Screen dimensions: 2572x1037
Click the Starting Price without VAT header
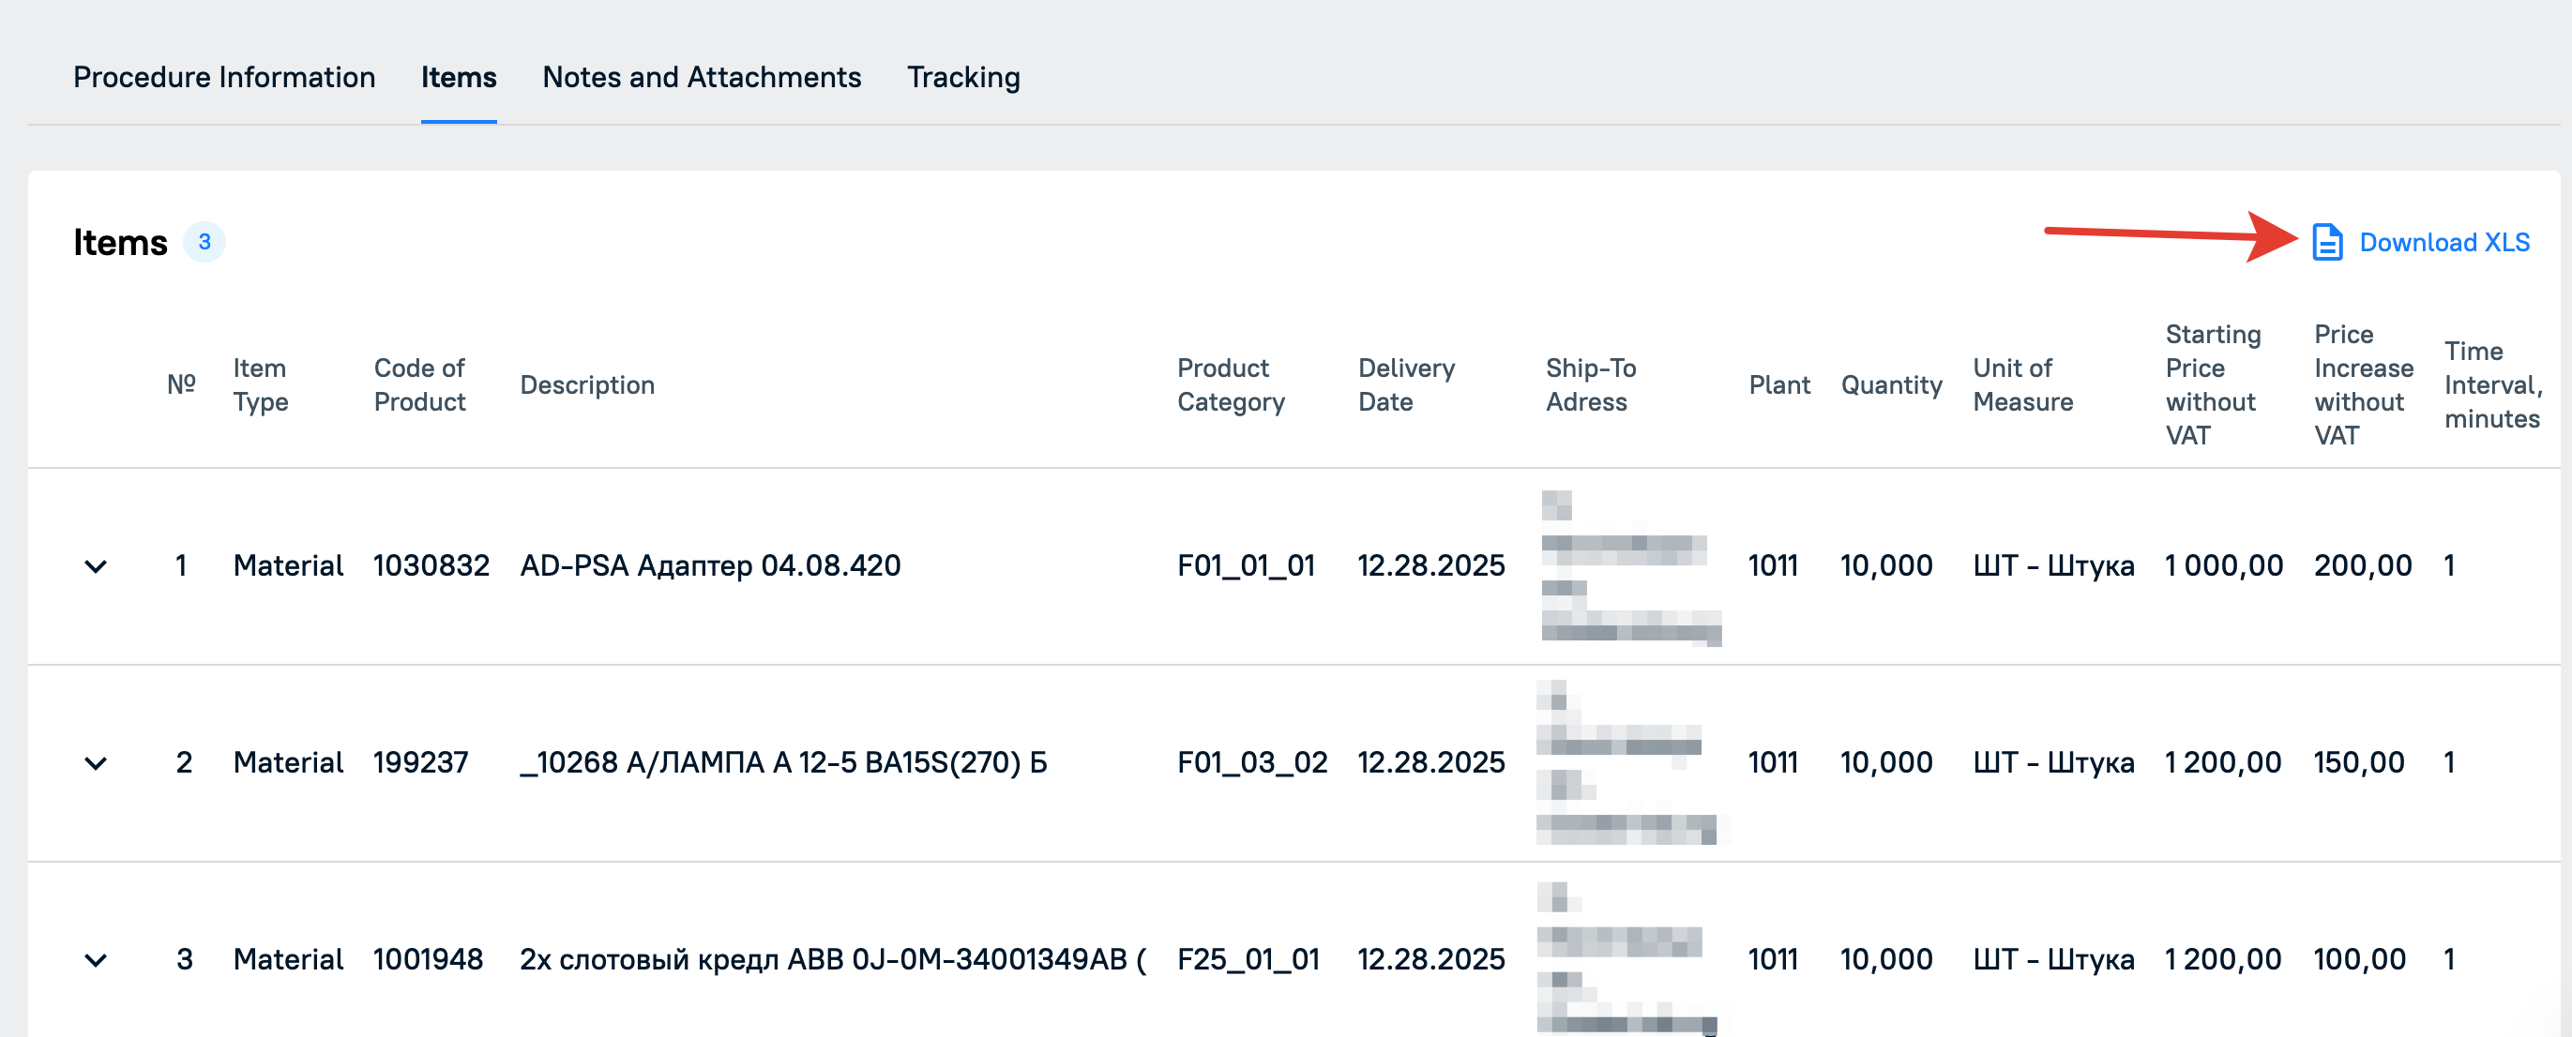point(2213,385)
